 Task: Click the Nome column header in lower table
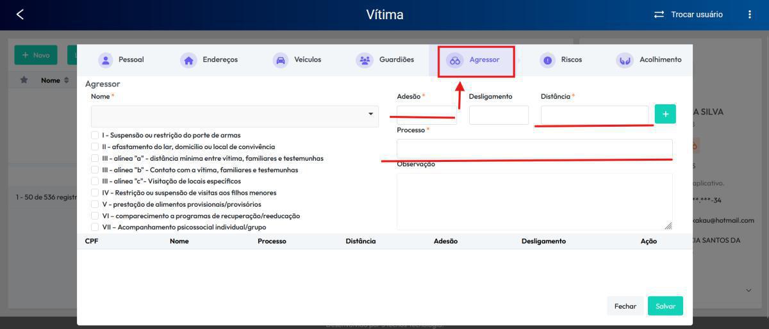tap(179, 241)
